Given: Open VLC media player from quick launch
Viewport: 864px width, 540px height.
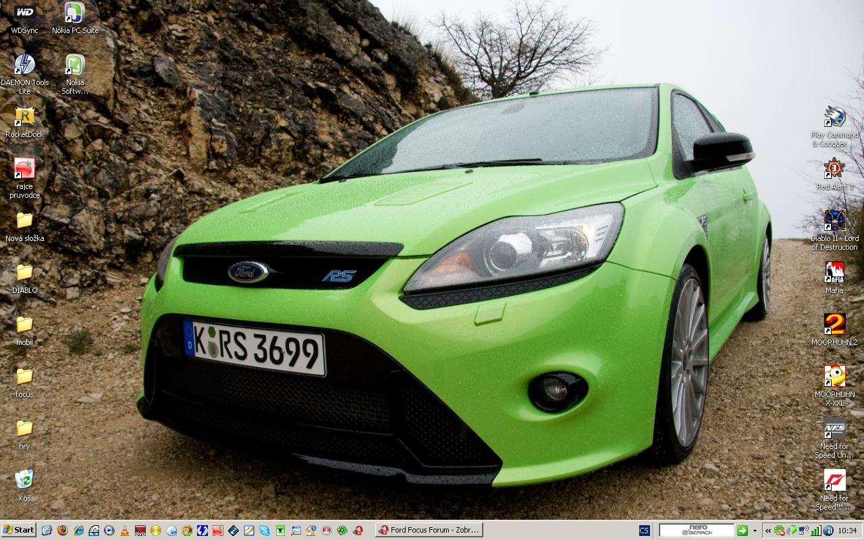Looking at the screenshot, I should coord(125,531).
